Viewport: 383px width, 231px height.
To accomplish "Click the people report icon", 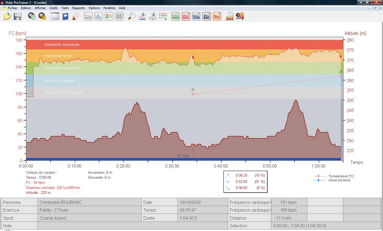I will pos(229,16).
